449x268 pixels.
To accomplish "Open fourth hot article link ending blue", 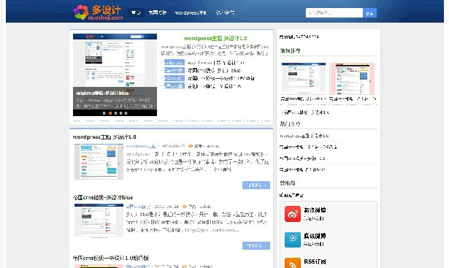I will (x=302, y=169).
